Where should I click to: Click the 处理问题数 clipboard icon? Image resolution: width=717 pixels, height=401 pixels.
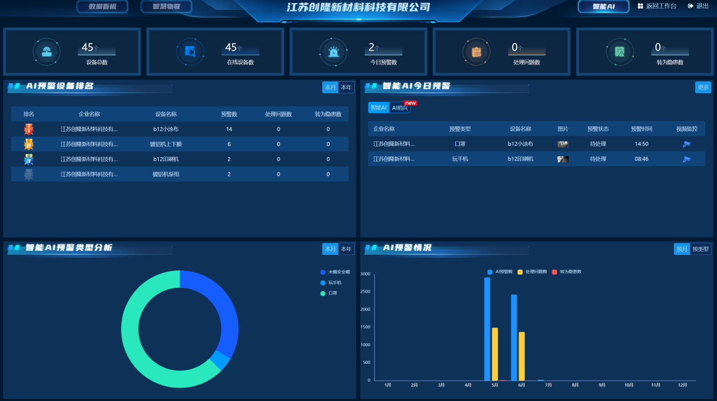[477, 52]
